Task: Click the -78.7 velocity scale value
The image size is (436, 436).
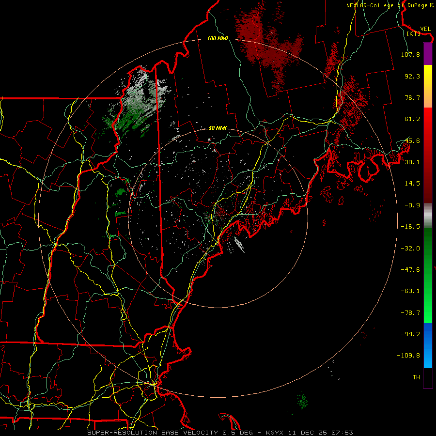Action: (410, 313)
